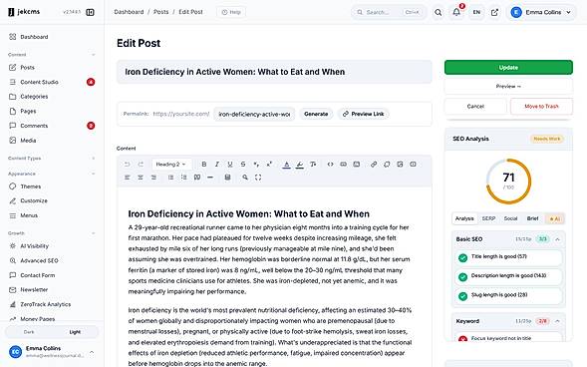Open notifications bell

click(x=456, y=12)
